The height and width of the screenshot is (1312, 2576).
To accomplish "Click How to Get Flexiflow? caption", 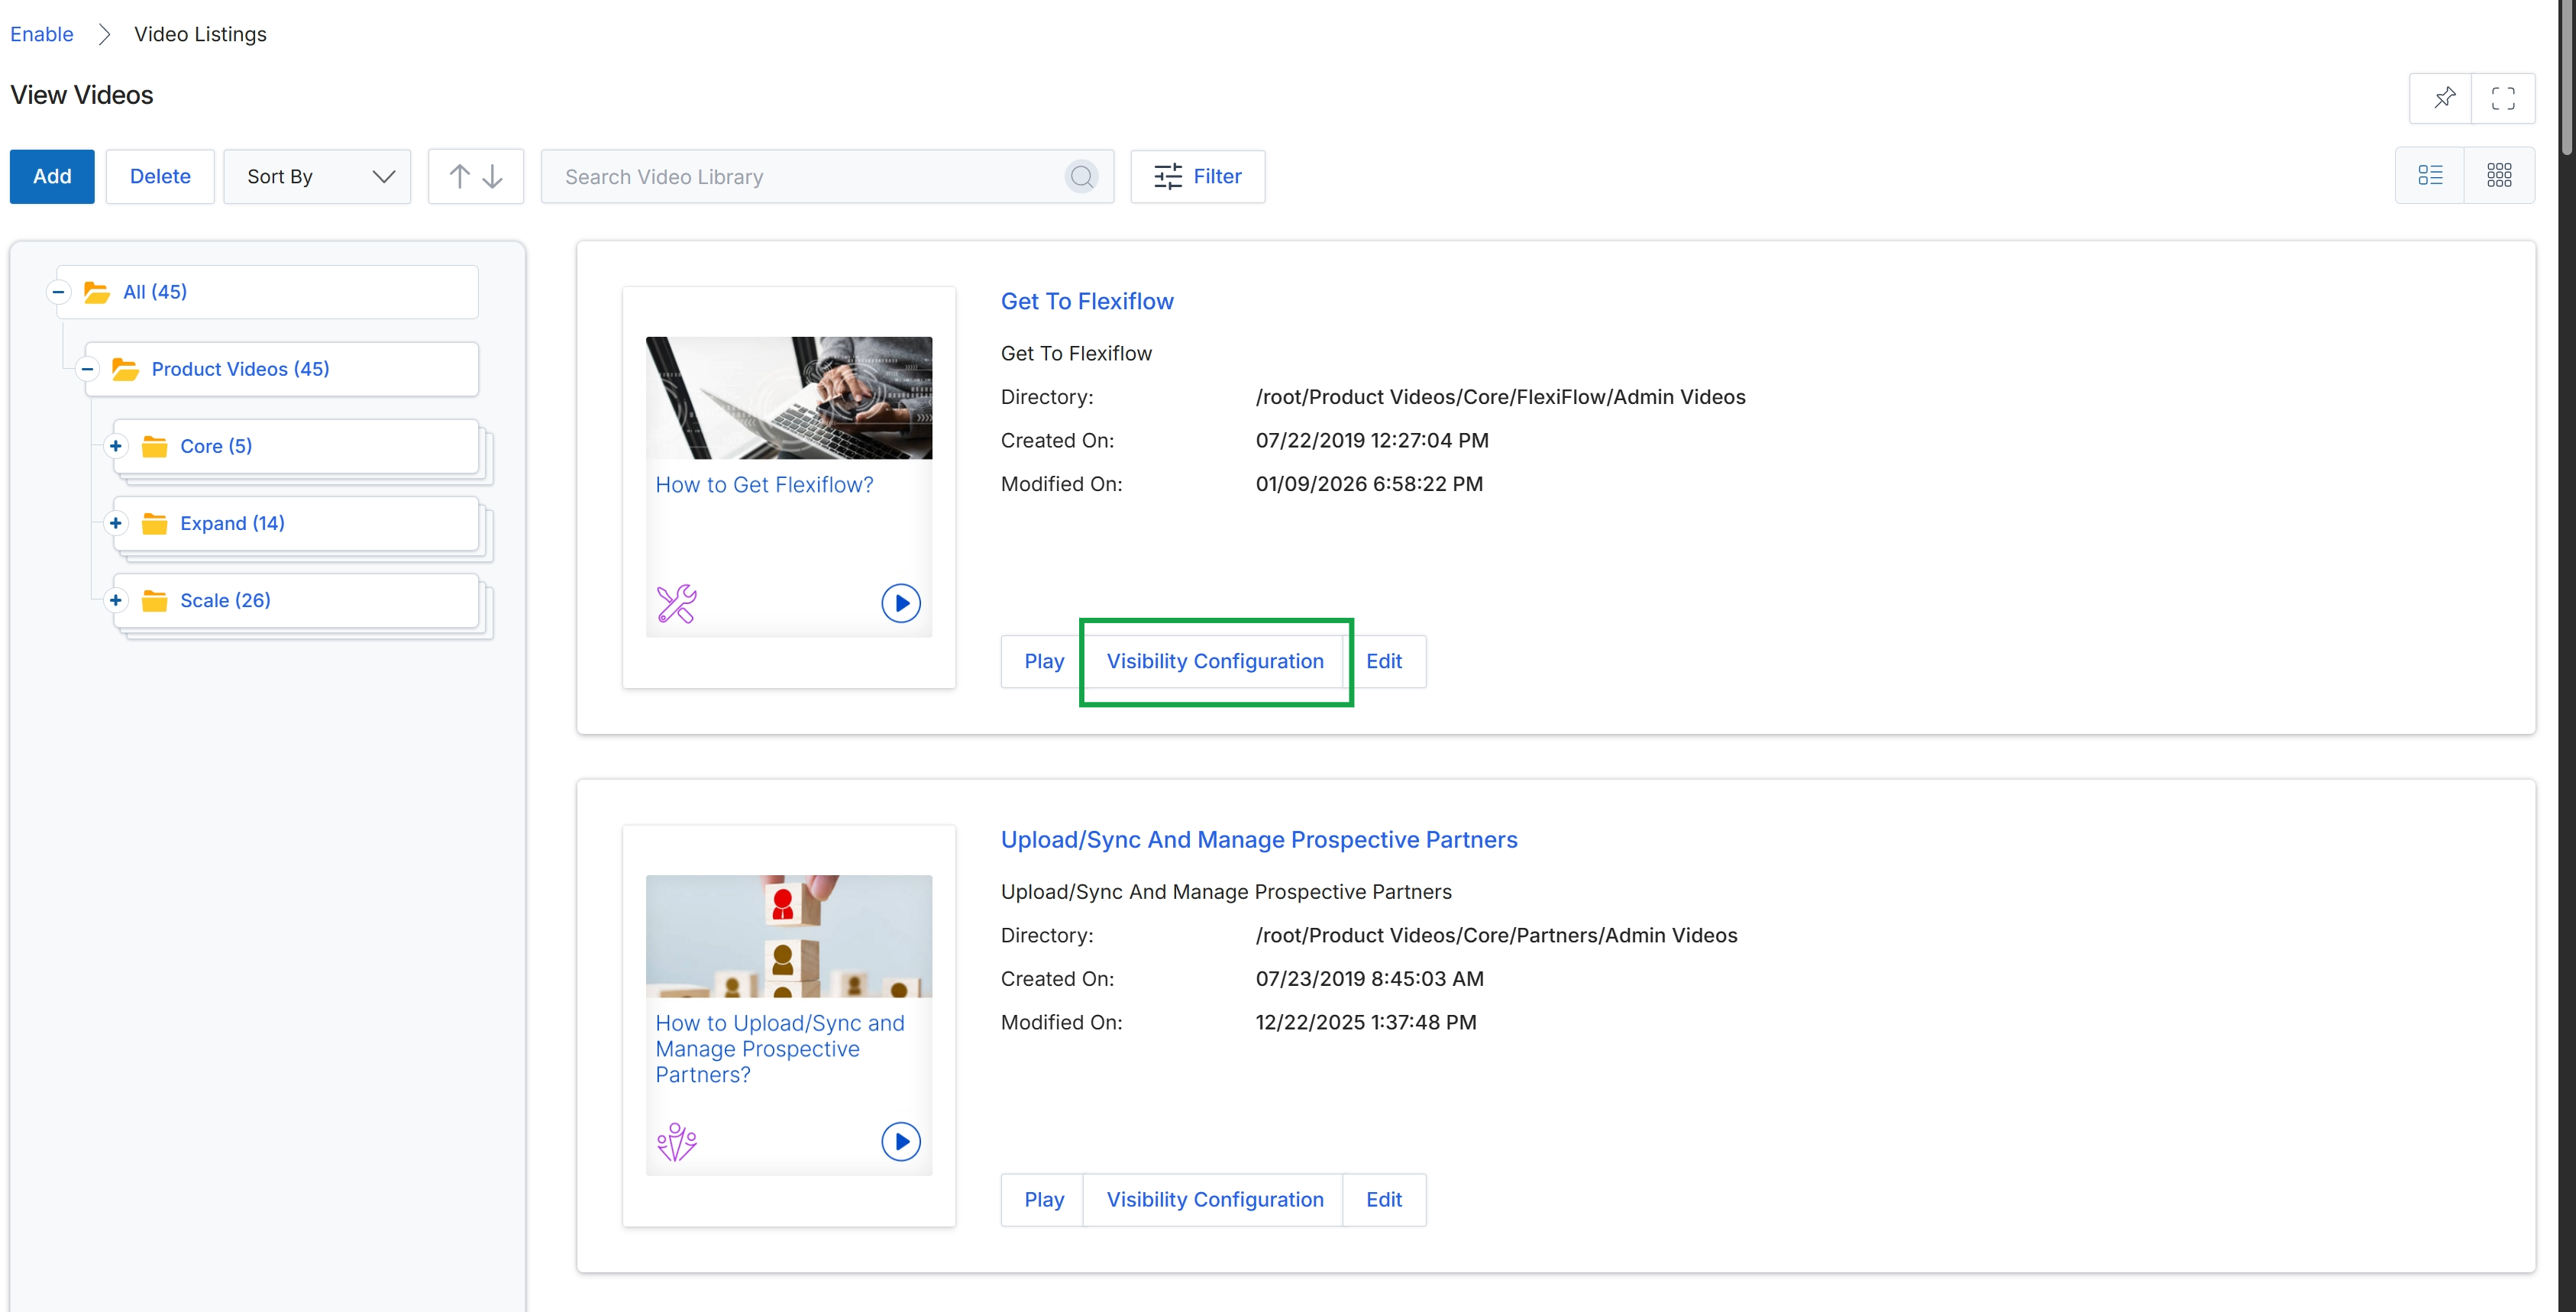I will coord(764,484).
